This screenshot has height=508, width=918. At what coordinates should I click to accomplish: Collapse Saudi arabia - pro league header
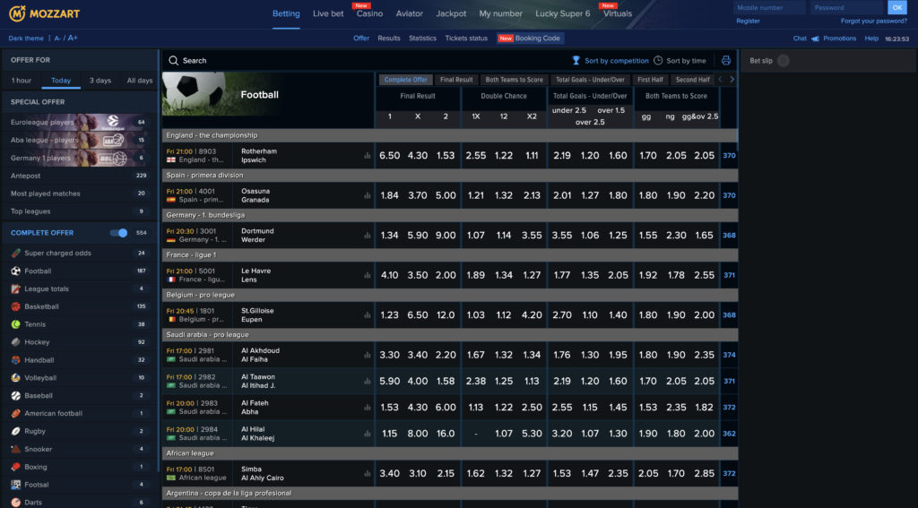tap(450, 335)
